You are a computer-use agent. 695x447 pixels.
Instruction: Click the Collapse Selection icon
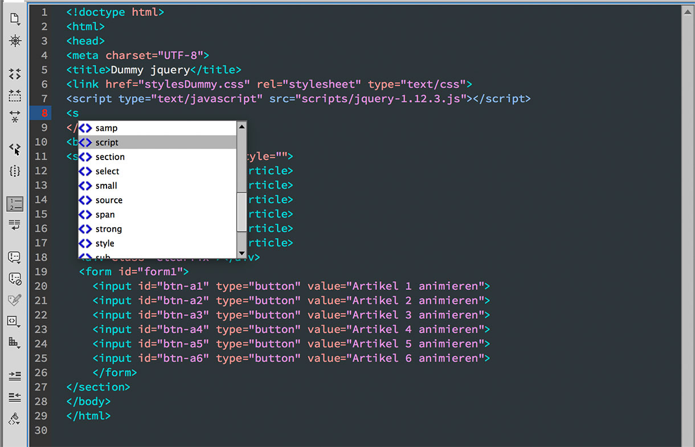(x=15, y=95)
